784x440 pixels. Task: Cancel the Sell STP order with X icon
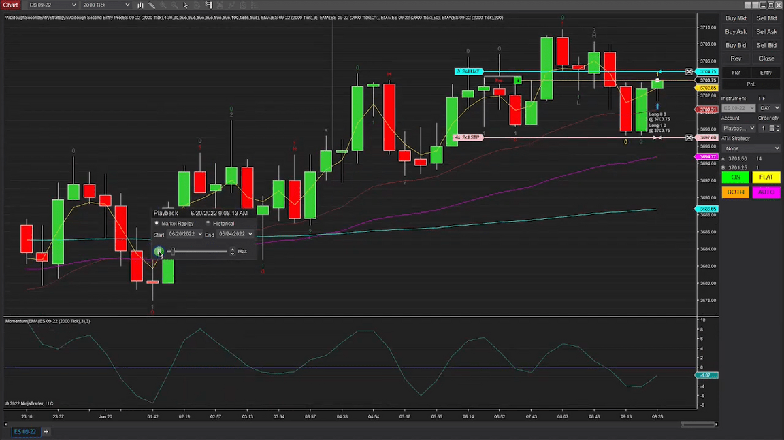click(689, 138)
